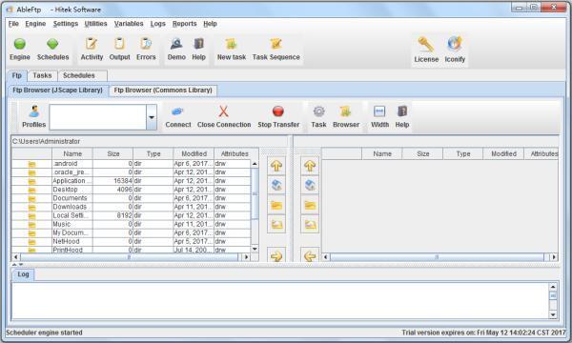Sort local files by Modified column
Screen dimensions: 572x343
point(194,153)
